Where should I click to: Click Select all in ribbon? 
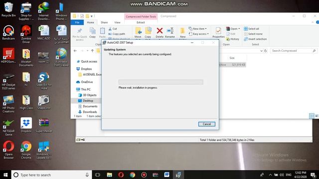pyautogui.click(x=251, y=29)
